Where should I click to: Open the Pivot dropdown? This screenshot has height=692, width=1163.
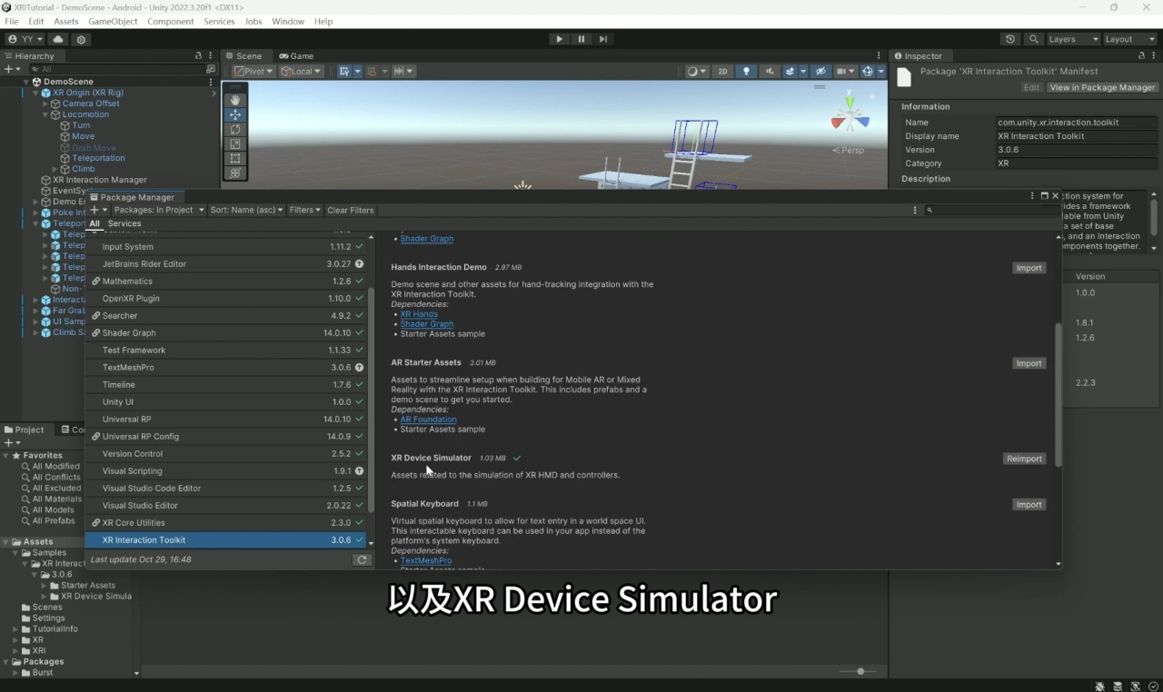pyautogui.click(x=253, y=71)
